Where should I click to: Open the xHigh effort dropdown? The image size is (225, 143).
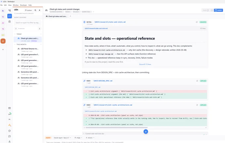pyautogui.click(x=78, y=138)
